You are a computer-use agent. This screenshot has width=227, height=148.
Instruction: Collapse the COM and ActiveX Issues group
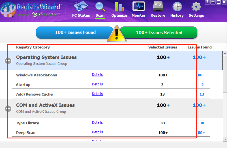(x=8, y=109)
